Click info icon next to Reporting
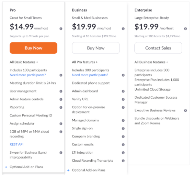Screen dimensions: 194x175 click(x=61, y=107)
